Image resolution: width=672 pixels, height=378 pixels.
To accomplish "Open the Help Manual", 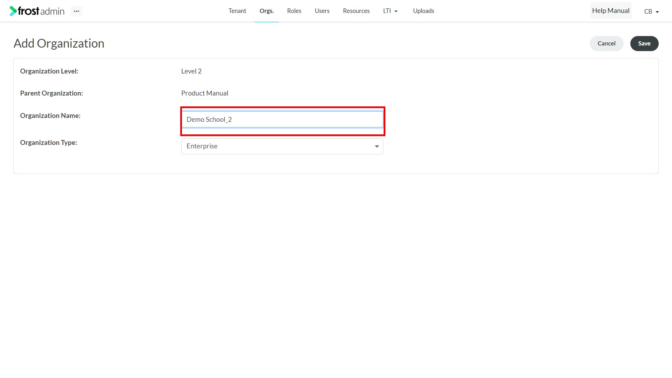I will [x=611, y=10].
